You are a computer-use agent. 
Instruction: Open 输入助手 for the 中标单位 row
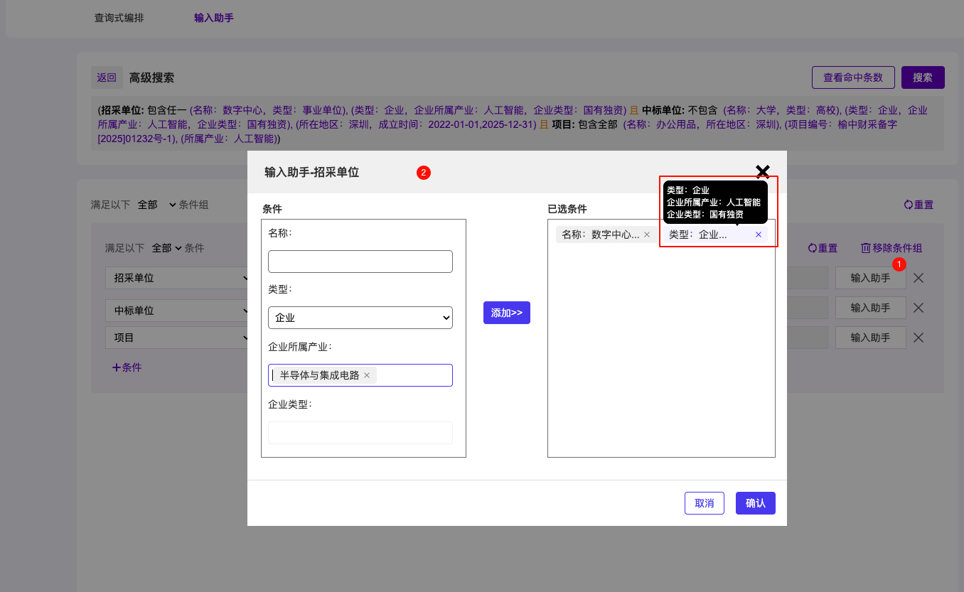coord(871,308)
